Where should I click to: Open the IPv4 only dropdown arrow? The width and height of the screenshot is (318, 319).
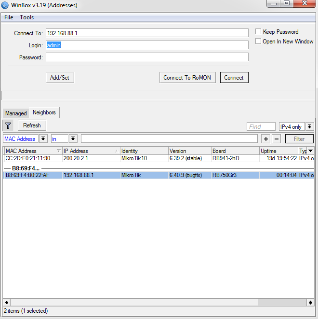pyautogui.click(x=309, y=126)
